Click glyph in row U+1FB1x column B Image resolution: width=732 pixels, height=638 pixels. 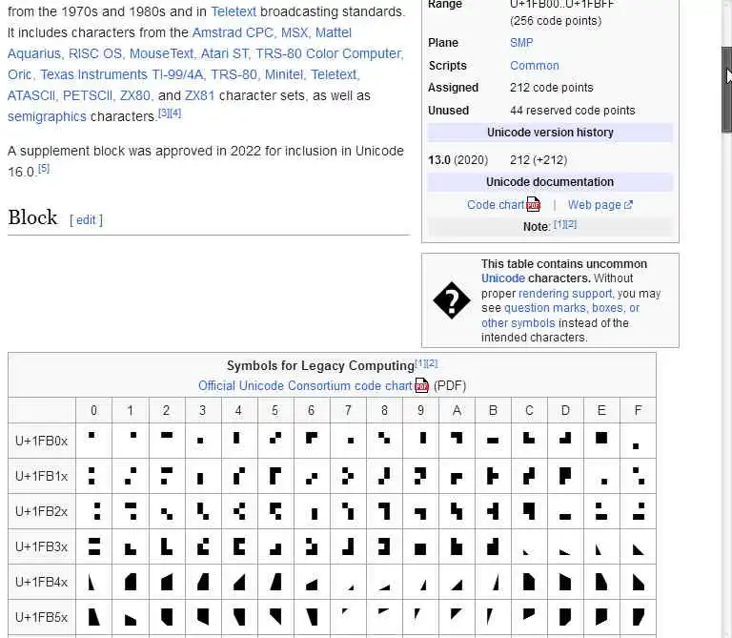(x=493, y=476)
